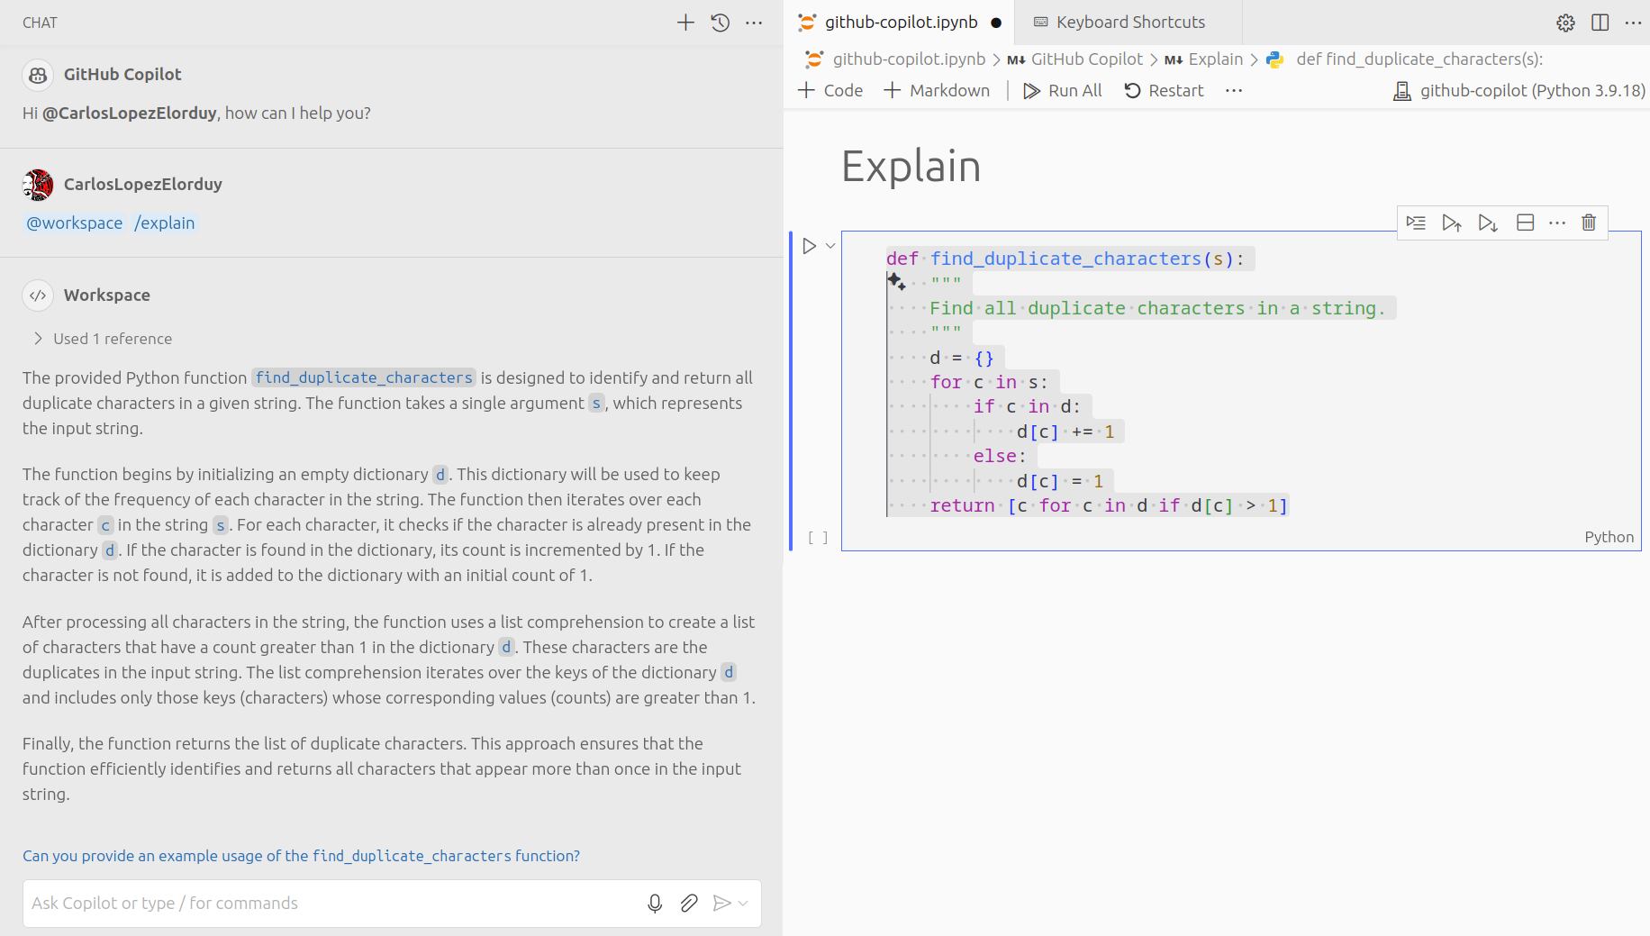Image resolution: width=1650 pixels, height=936 pixels.
Task: Click find_duplicate_characters code link in explanation
Action: [364, 377]
